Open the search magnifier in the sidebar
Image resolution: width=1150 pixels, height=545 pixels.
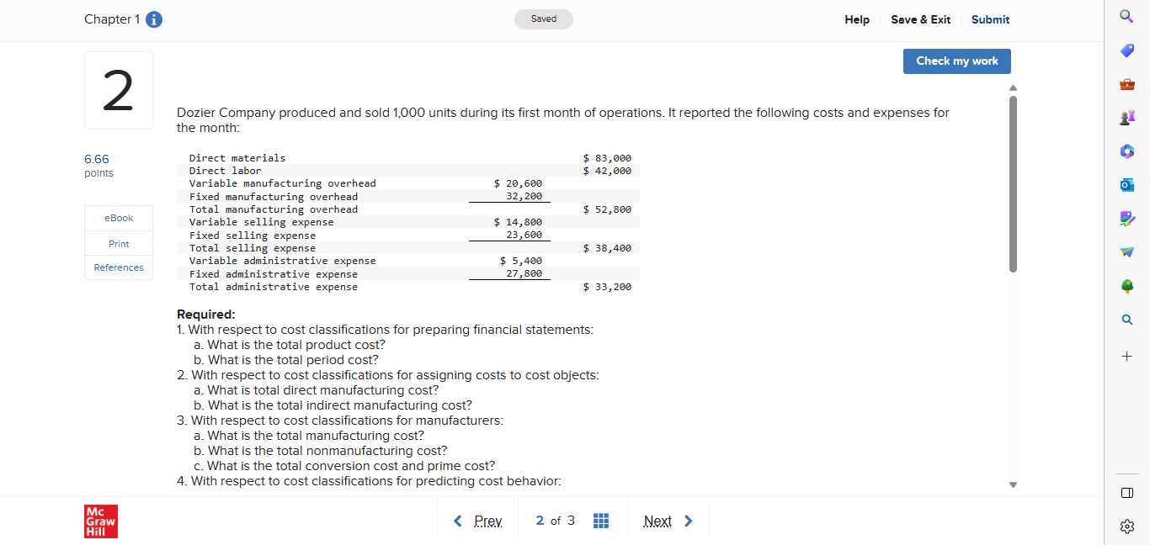click(1126, 320)
